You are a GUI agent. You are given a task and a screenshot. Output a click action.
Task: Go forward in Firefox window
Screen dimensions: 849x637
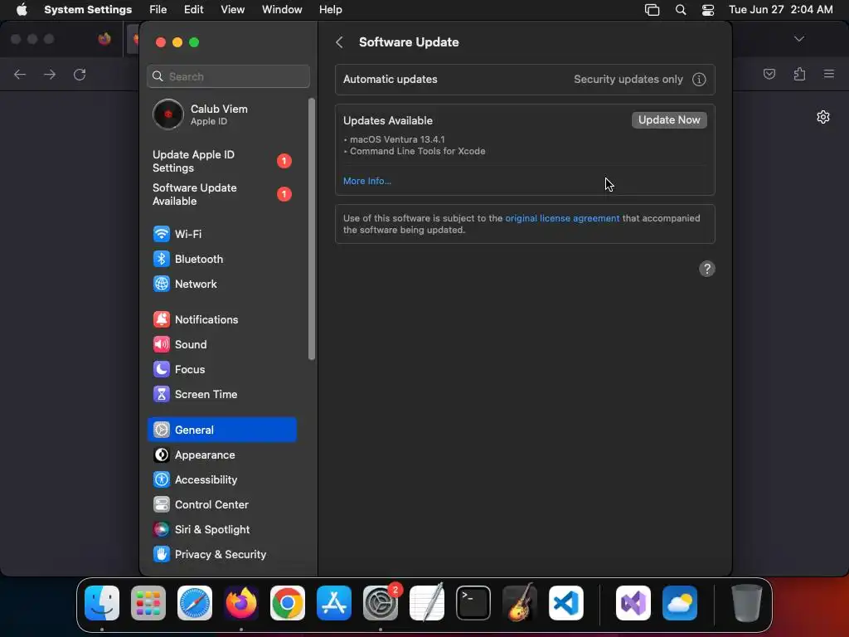49,74
